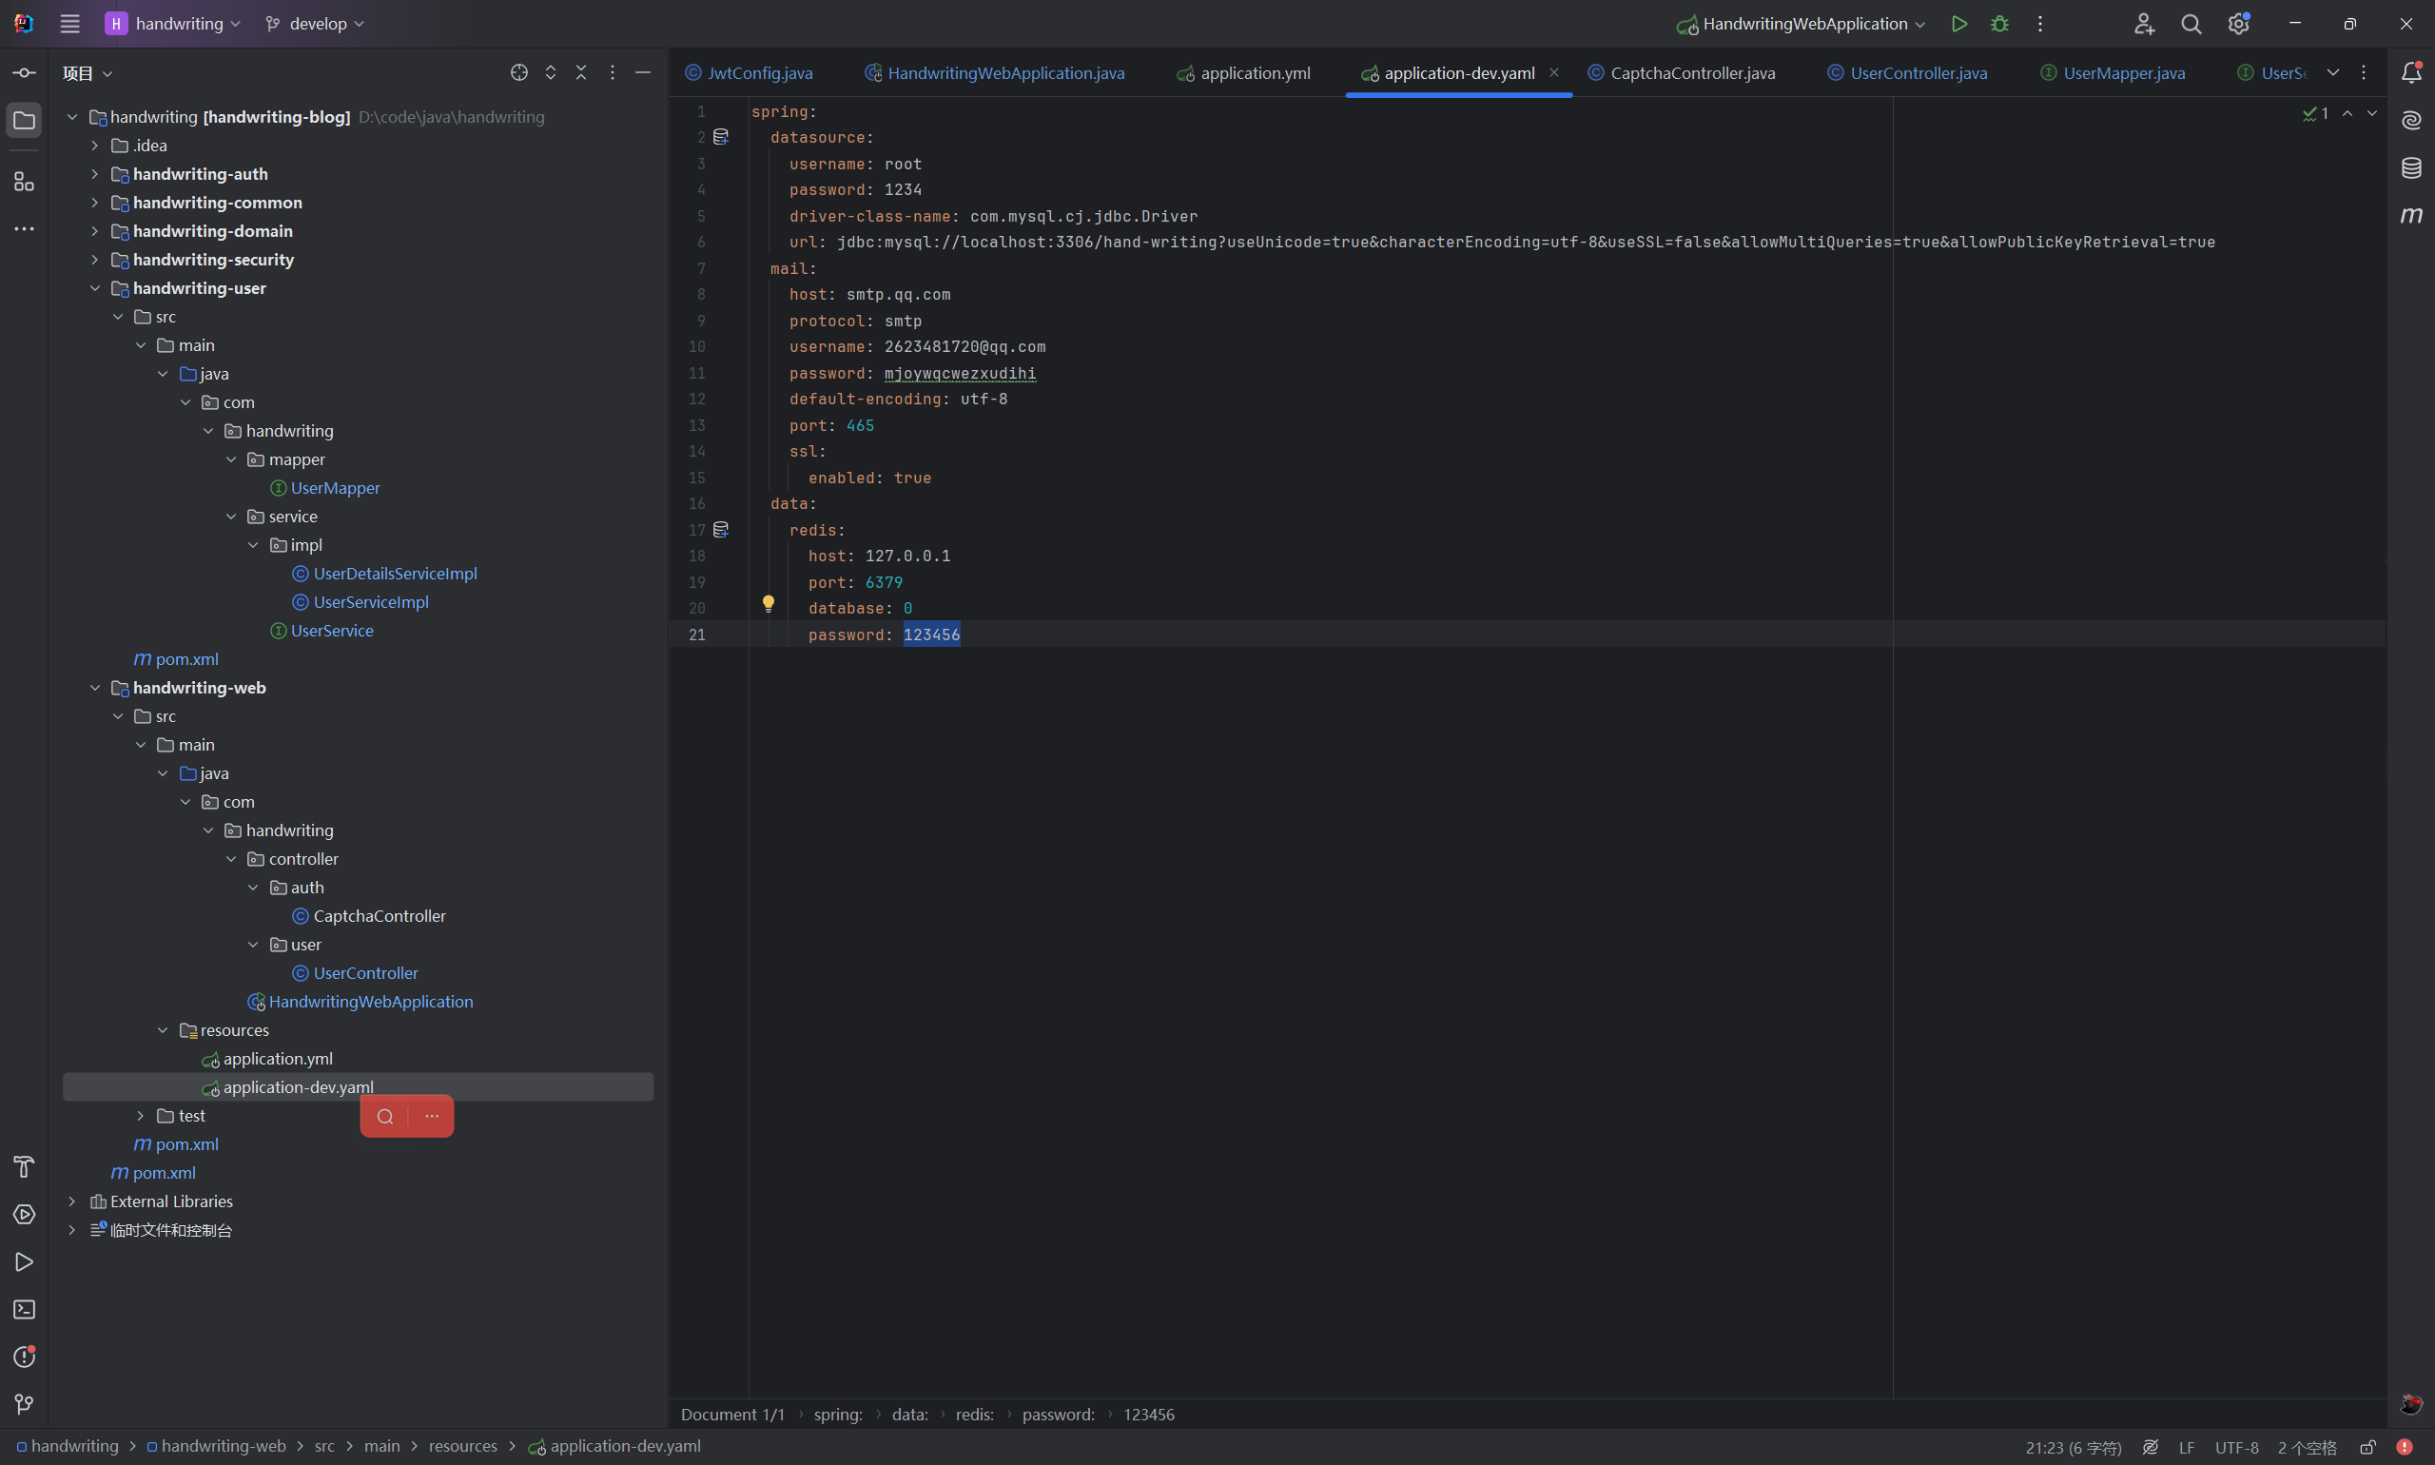The image size is (2435, 1465).
Task: Expand the handwriting-auth module folder
Action: (x=95, y=174)
